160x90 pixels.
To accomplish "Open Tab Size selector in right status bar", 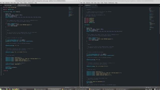I will [148, 87].
